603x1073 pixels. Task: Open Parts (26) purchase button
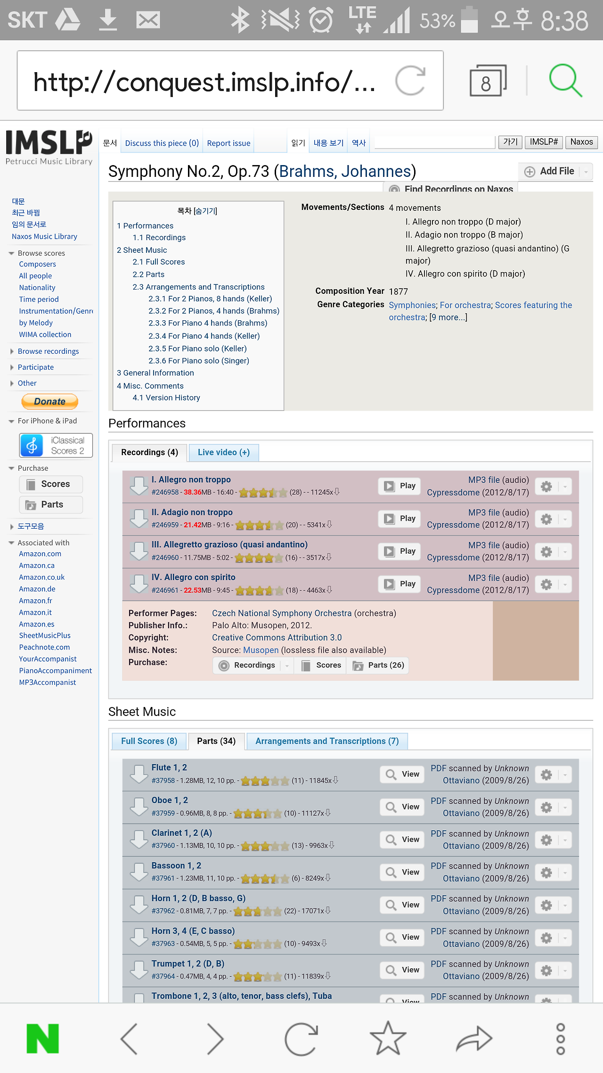click(378, 665)
